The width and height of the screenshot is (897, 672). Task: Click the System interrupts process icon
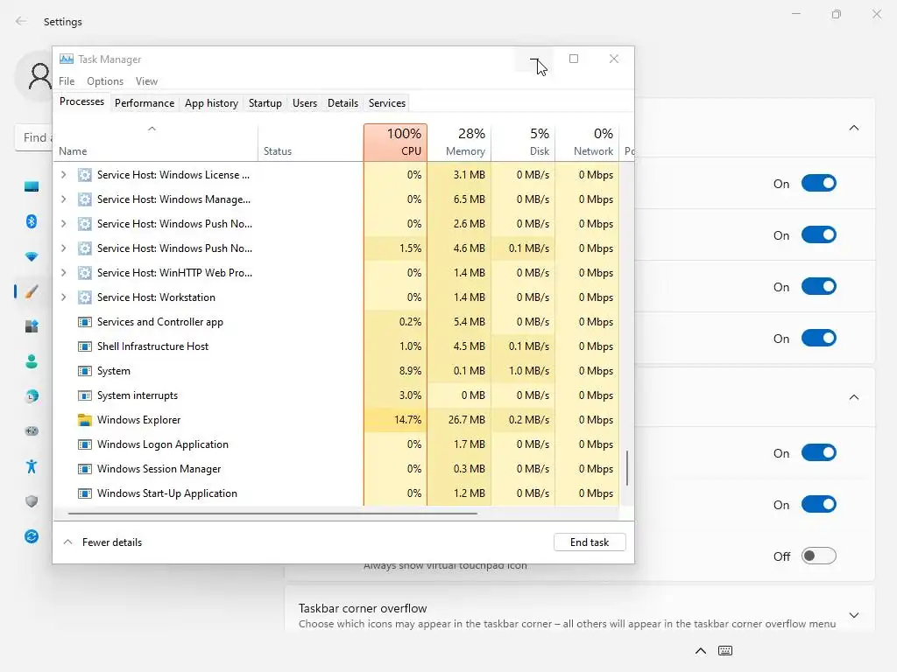tap(85, 395)
